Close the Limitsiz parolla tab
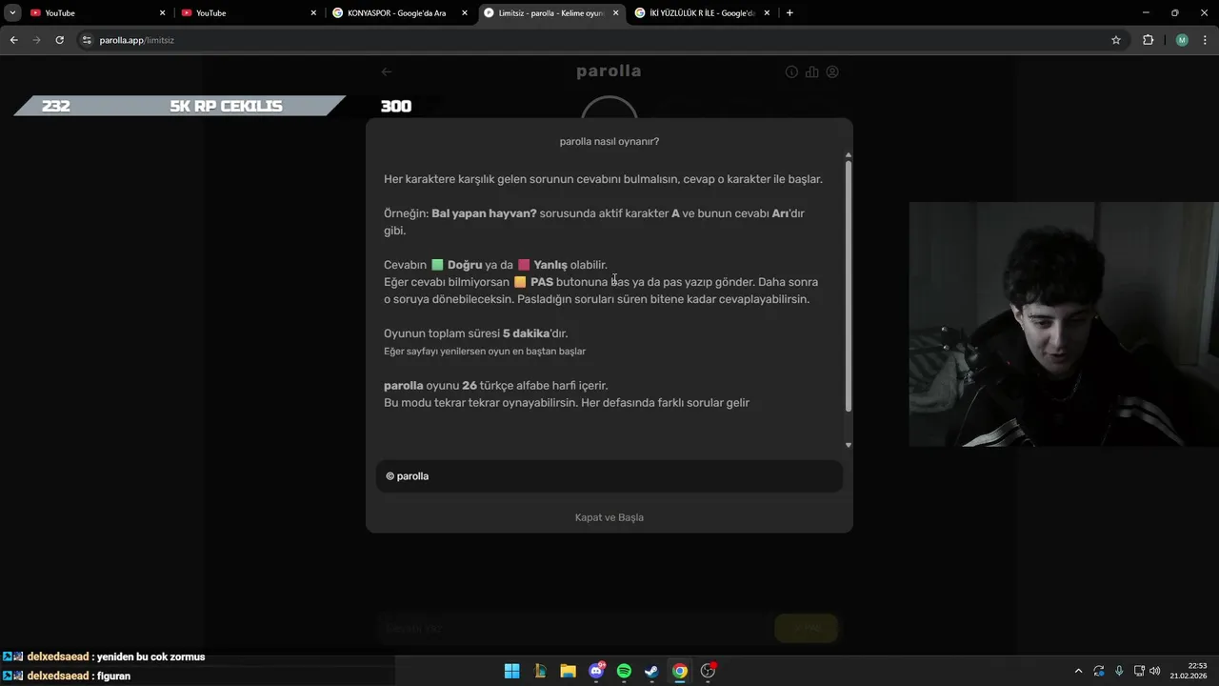 pyautogui.click(x=615, y=13)
